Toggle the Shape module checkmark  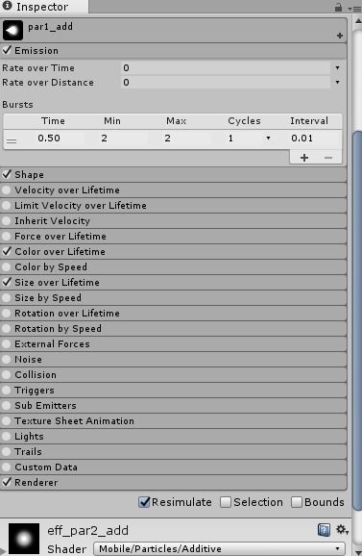[x=7, y=174]
